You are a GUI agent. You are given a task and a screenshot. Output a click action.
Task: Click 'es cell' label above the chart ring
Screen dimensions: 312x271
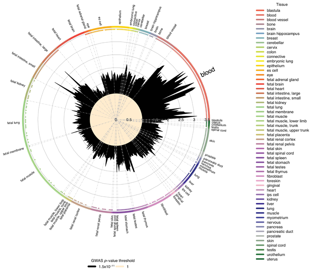[100, 21]
